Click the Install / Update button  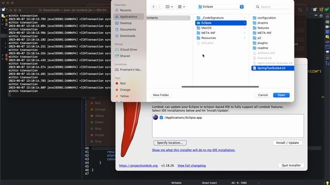pyautogui.click(x=287, y=143)
